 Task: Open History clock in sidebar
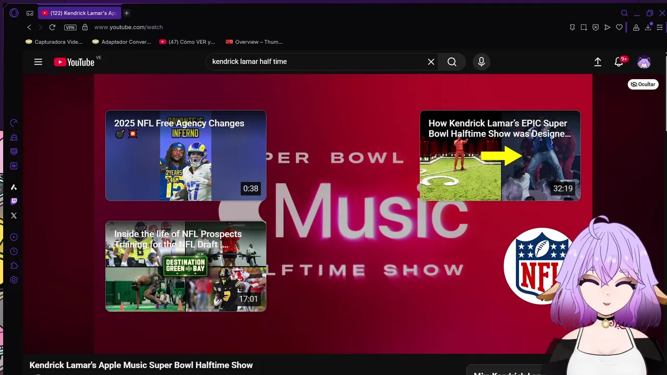[14, 252]
